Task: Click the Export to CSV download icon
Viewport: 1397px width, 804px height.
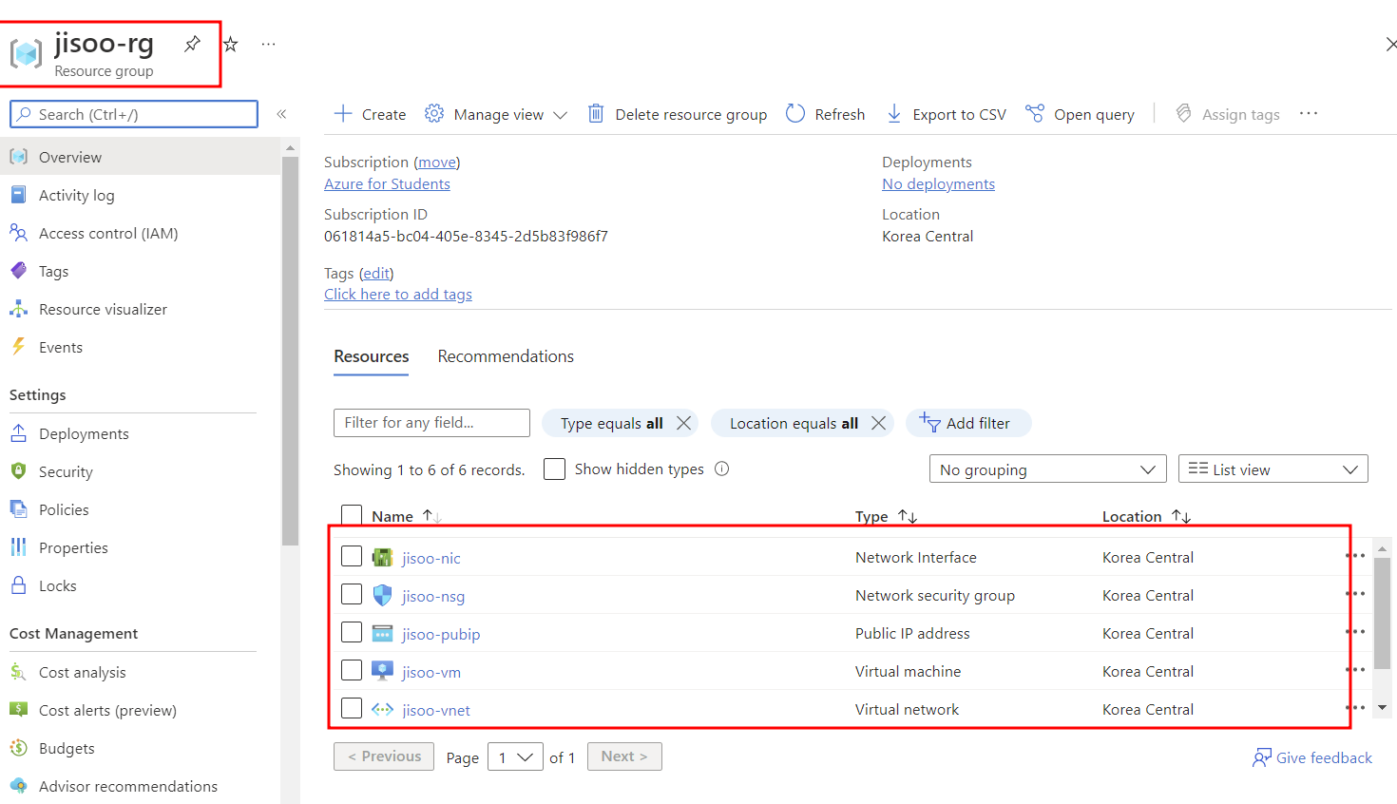Action: [x=894, y=114]
